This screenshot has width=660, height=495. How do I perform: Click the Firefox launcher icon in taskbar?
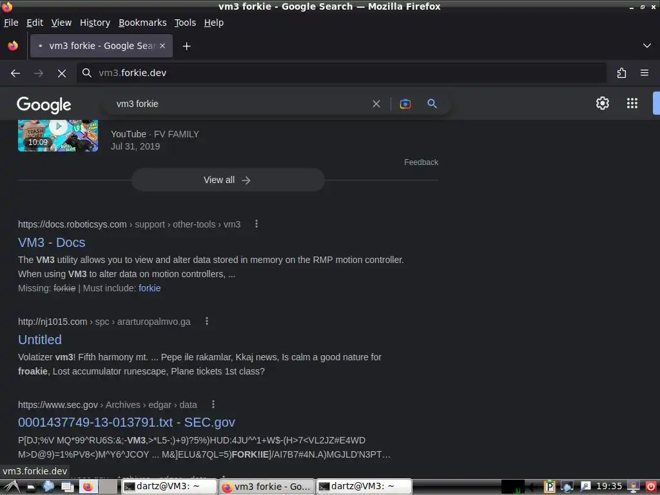coord(88,487)
